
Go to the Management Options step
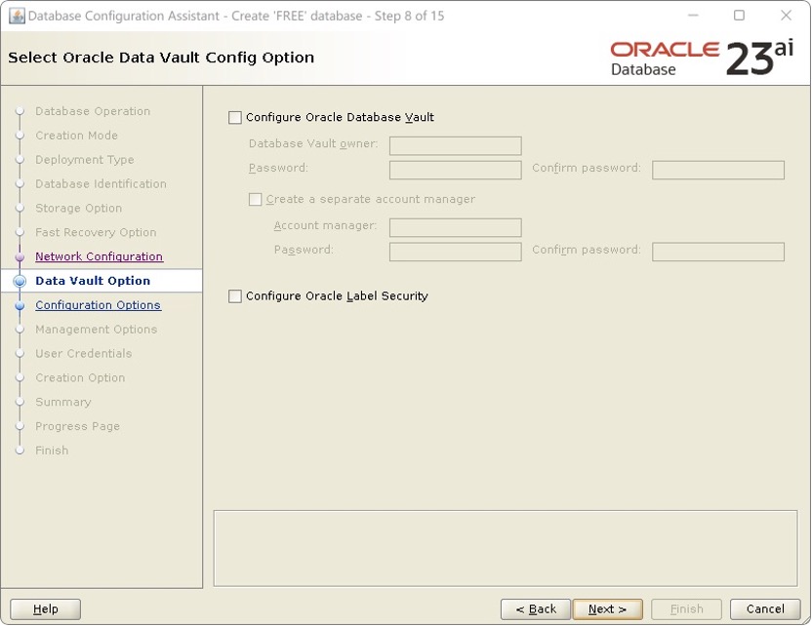click(94, 330)
